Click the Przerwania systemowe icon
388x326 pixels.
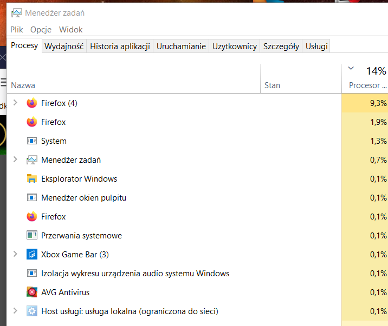click(32, 235)
